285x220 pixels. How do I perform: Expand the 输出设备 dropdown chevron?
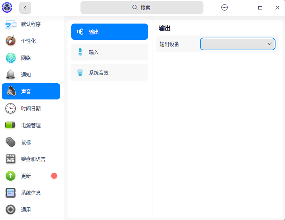270,44
